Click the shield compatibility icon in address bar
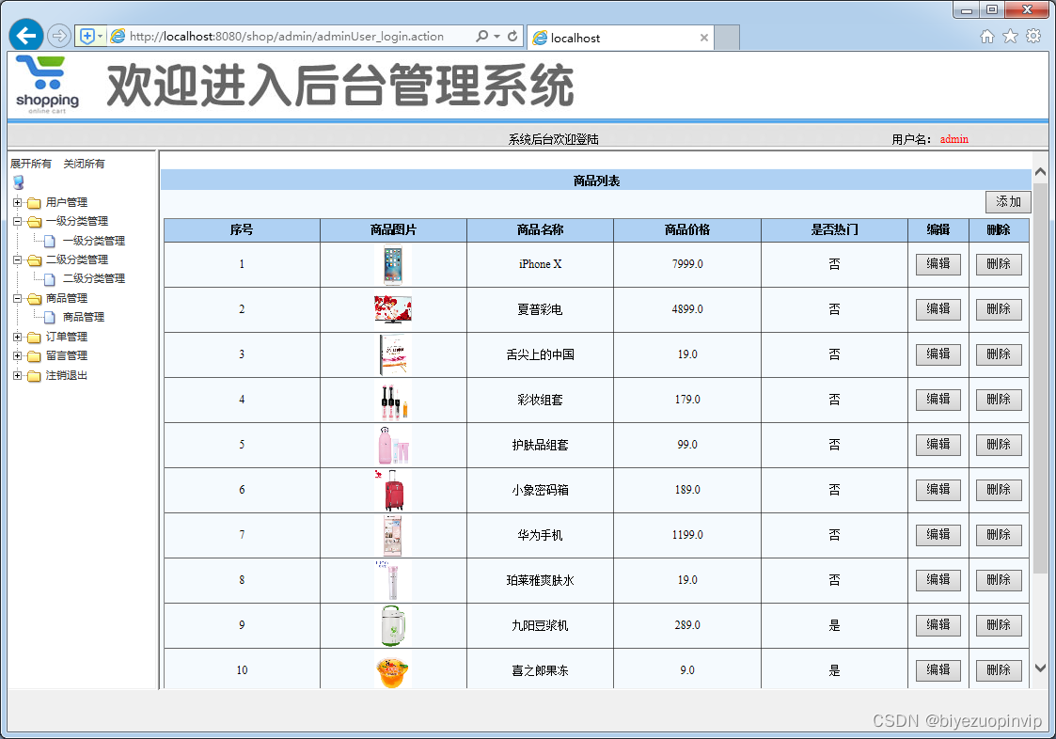The image size is (1056, 739). [87, 37]
